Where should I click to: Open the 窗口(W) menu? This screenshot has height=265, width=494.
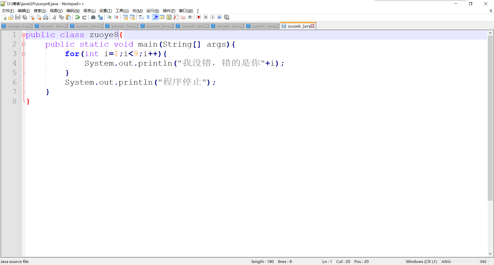click(x=186, y=11)
